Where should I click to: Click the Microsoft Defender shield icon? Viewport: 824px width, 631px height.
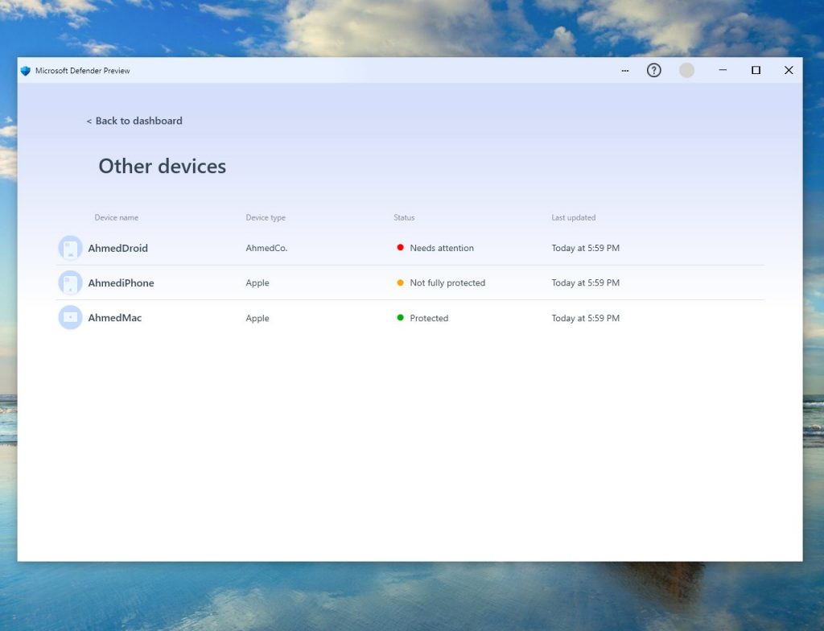(x=26, y=71)
